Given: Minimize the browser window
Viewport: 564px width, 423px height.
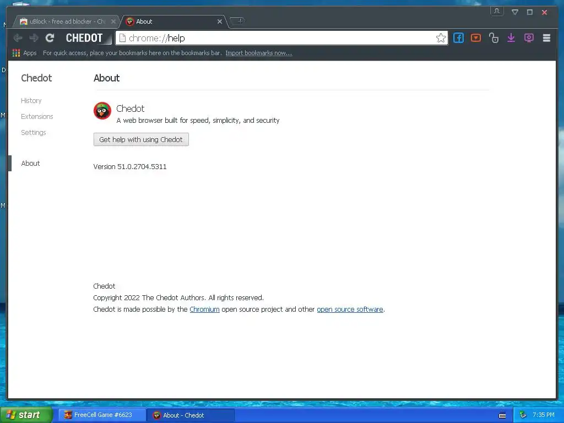Looking at the screenshot, I should point(515,12).
